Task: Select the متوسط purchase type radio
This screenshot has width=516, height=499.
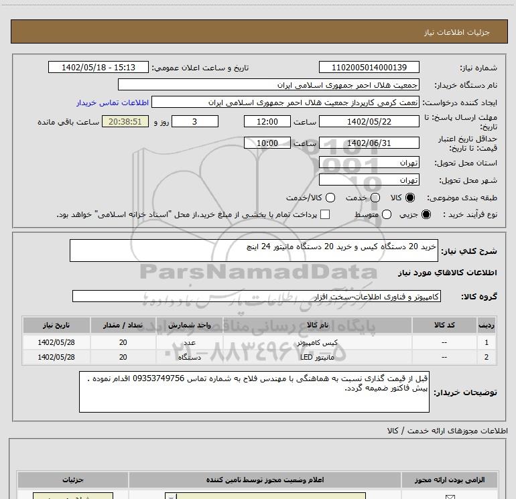Action: pos(387,214)
